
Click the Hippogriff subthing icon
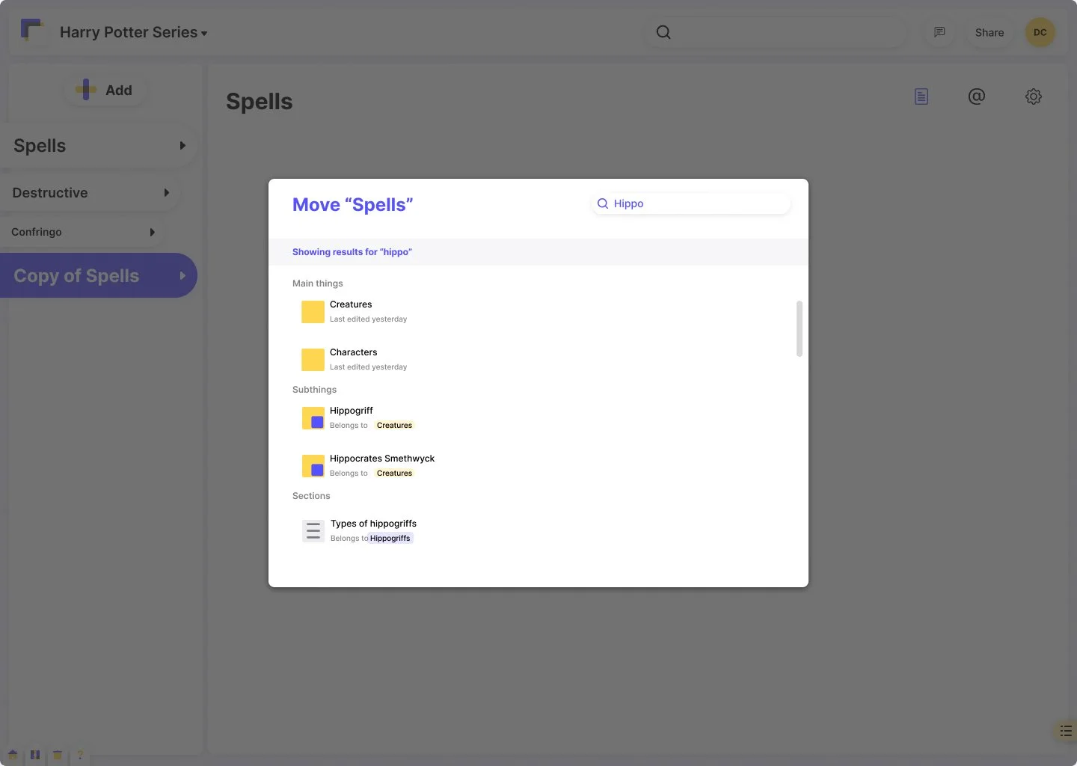tap(313, 418)
